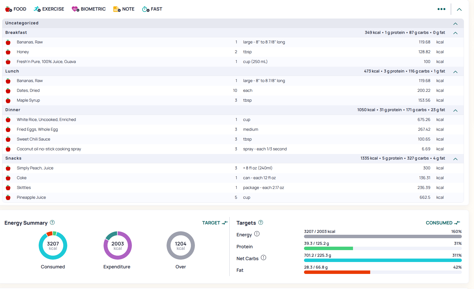474x289 pixels.
Task: Collapse the Uncategorized group chevron
Action: click(x=455, y=24)
